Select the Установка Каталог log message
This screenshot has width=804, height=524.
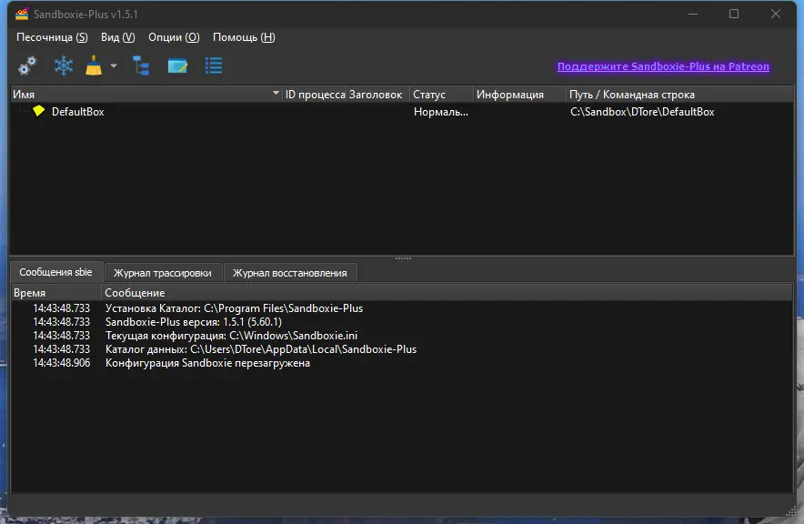click(234, 308)
